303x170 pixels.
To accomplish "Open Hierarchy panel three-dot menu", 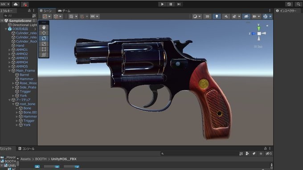I will coord(34,11).
